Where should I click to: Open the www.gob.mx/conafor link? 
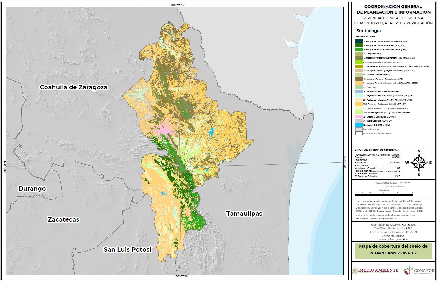tap(393, 239)
